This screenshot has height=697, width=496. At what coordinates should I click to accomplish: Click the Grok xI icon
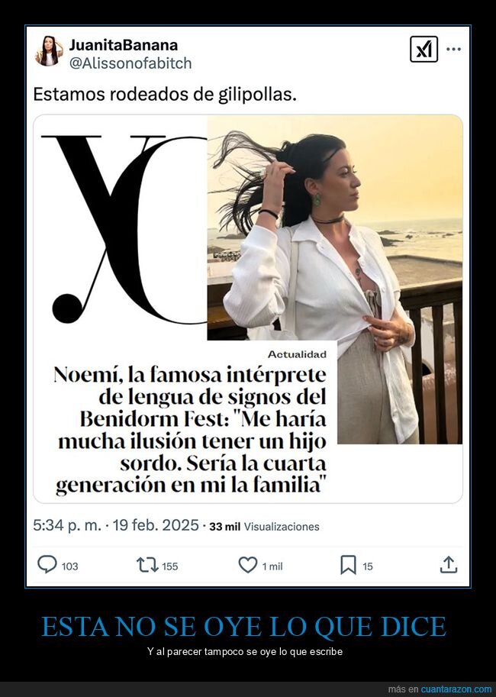pos(424,49)
